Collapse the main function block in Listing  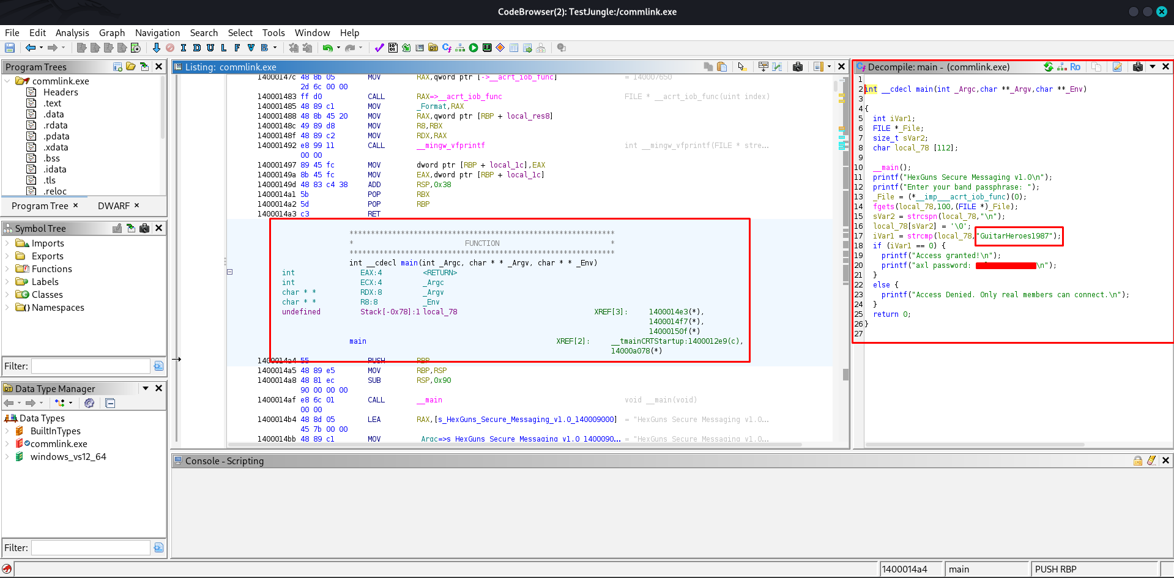pyautogui.click(x=230, y=272)
